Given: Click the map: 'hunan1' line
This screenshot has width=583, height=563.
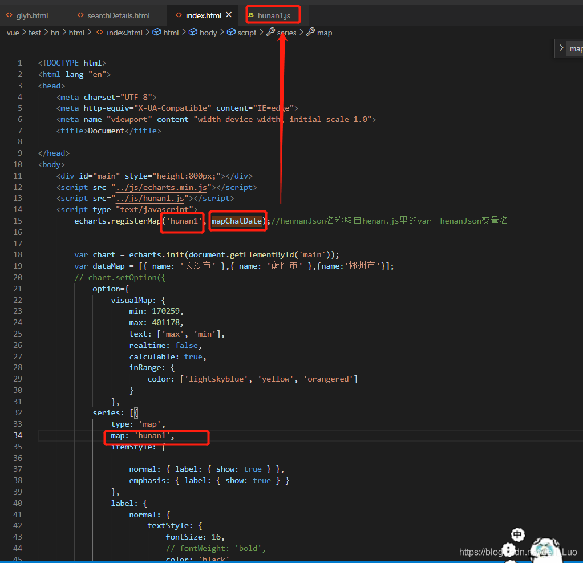Looking at the screenshot, I should click(x=143, y=435).
